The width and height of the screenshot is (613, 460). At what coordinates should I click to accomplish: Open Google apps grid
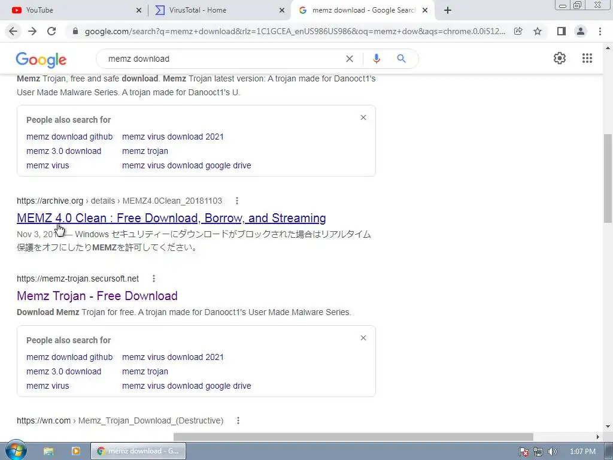click(587, 58)
